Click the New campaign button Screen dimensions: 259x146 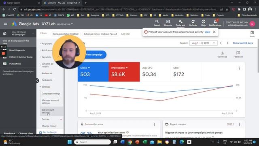[x=94, y=55]
